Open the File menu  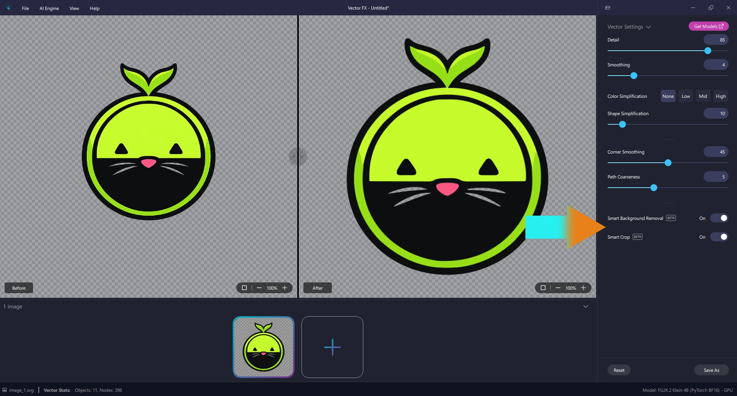tap(25, 8)
